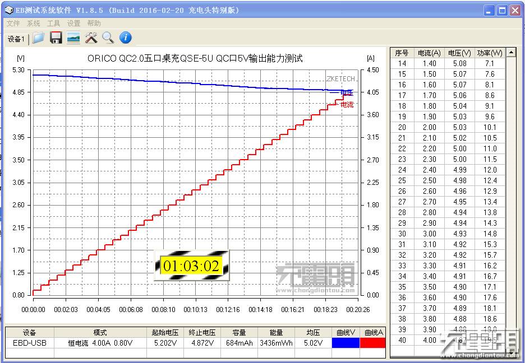Open the 系统 menu
525x363 pixels.
tap(34, 24)
